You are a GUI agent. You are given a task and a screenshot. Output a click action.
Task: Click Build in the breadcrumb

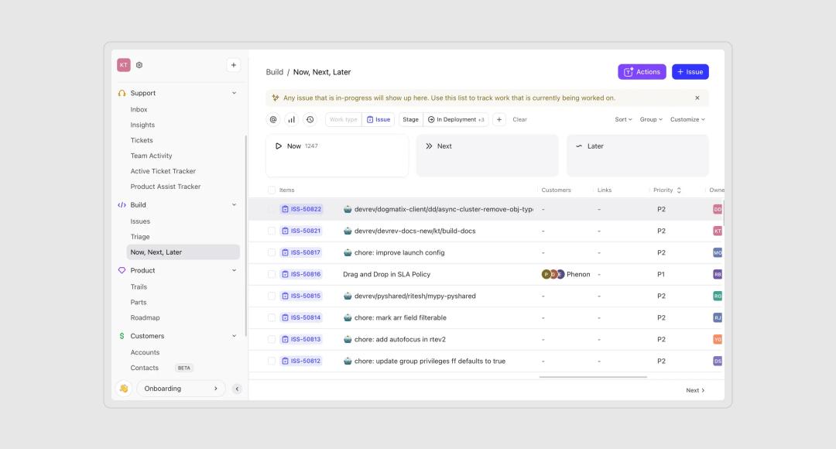pos(275,72)
